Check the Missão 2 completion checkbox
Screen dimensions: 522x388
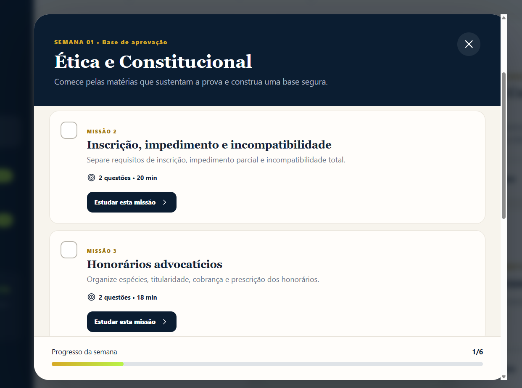[x=69, y=130]
